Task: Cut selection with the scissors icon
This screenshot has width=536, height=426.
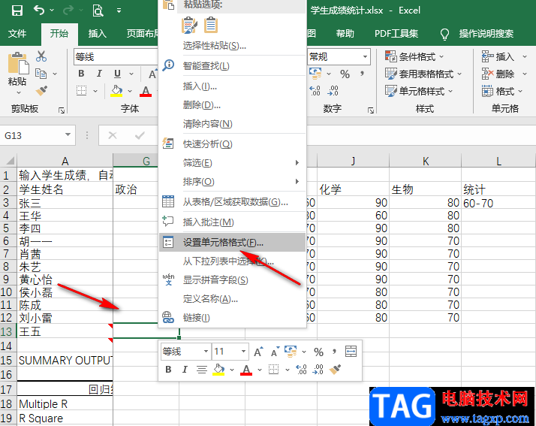Action: tap(41, 56)
